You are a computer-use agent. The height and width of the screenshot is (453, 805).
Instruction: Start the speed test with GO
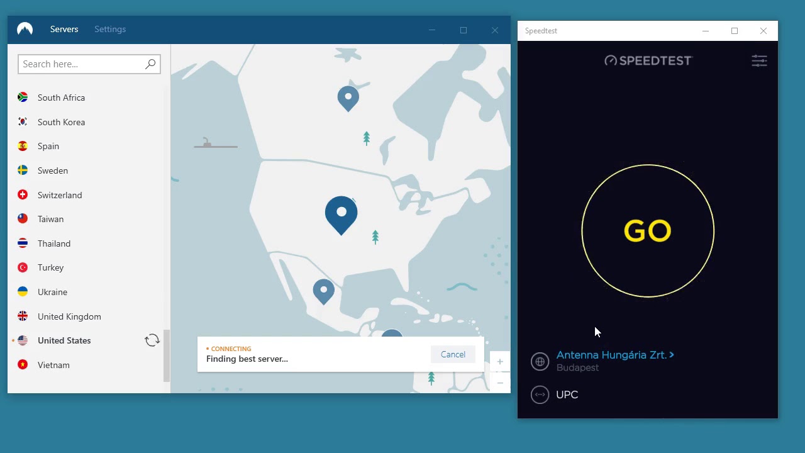click(648, 231)
